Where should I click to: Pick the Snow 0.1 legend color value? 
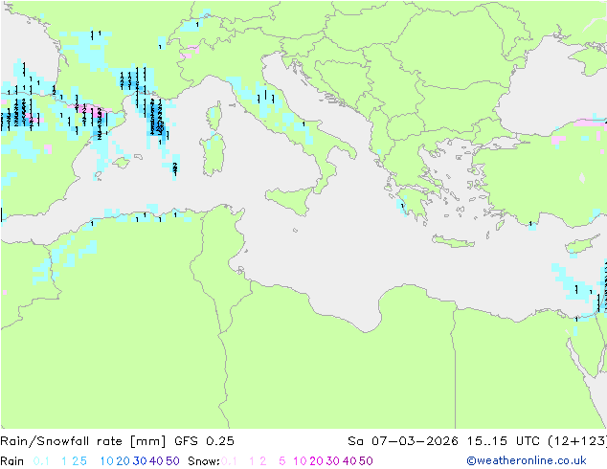(x=229, y=461)
